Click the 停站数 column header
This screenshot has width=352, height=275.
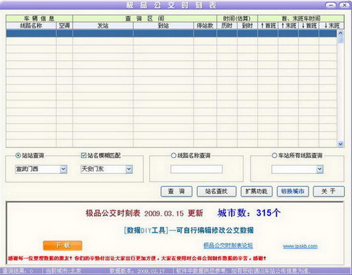[x=206, y=25]
